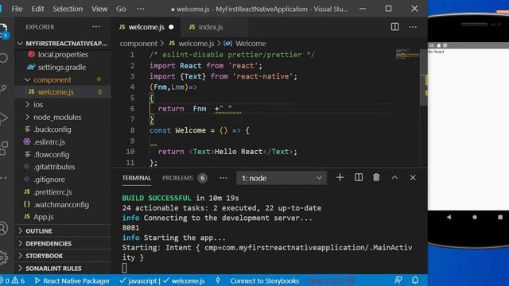This screenshot has height=286, width=509.
Task: Click welcome.js status bar item
Action: [184, 280]
